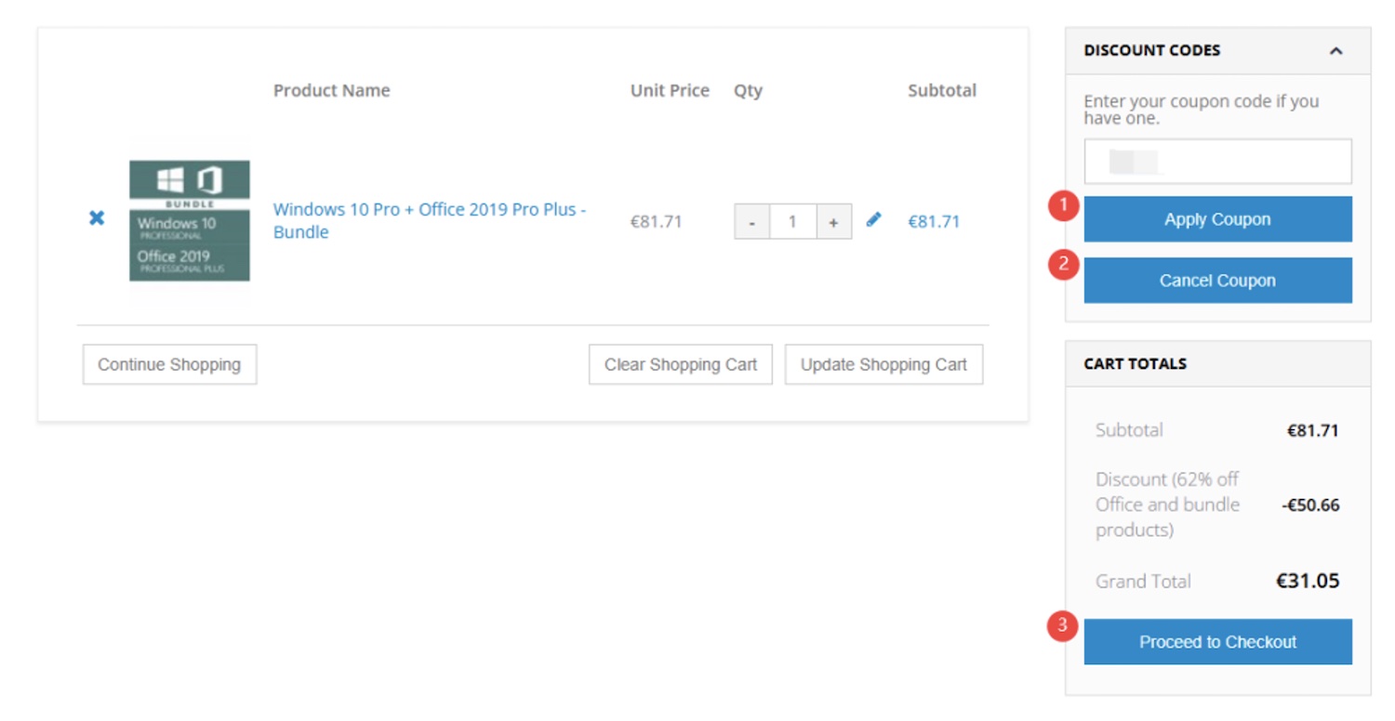Decrease quantity with the minus button
The width and height of the screenshot is (1395, 721).
[751, 222]
